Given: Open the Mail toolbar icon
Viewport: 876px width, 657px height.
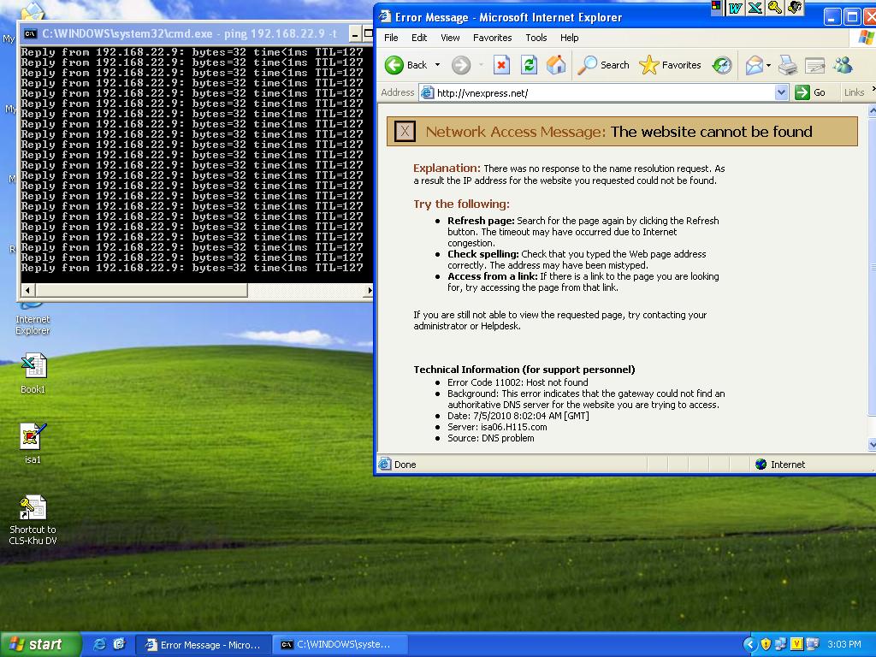Looking at the screenshot, I should 754,65.
